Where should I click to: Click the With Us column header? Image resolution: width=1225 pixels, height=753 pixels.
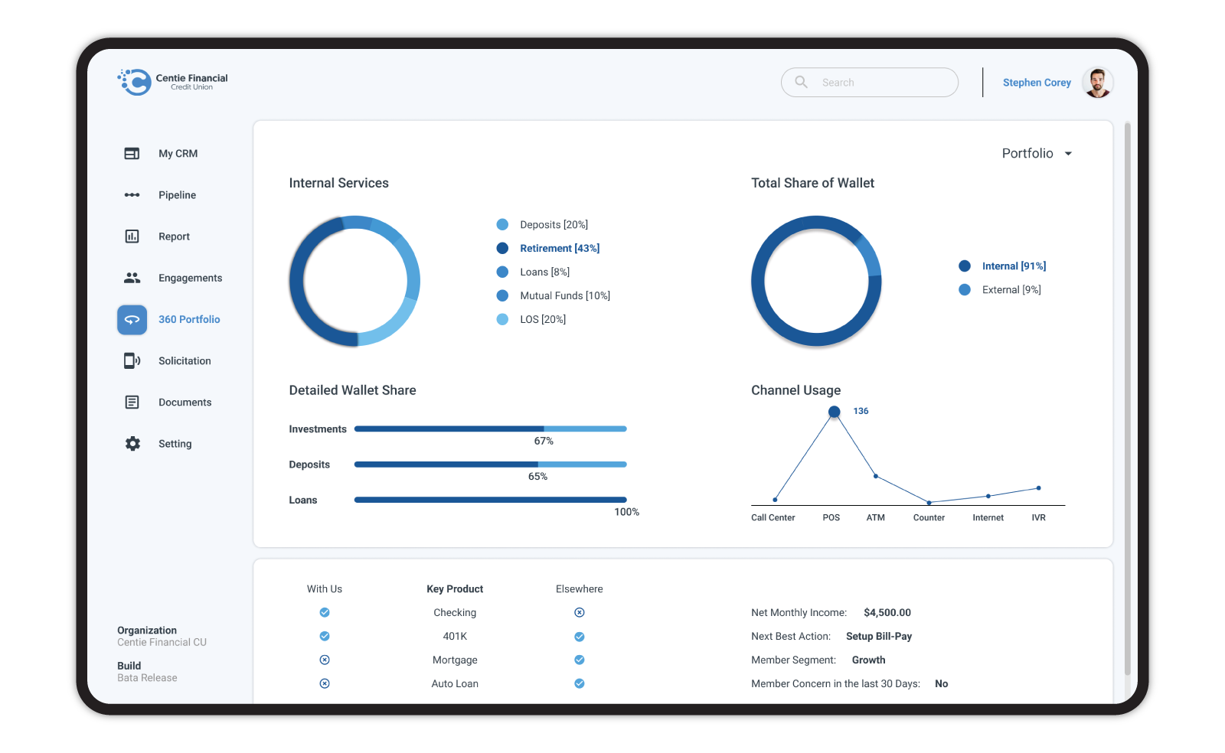point(325,588)
